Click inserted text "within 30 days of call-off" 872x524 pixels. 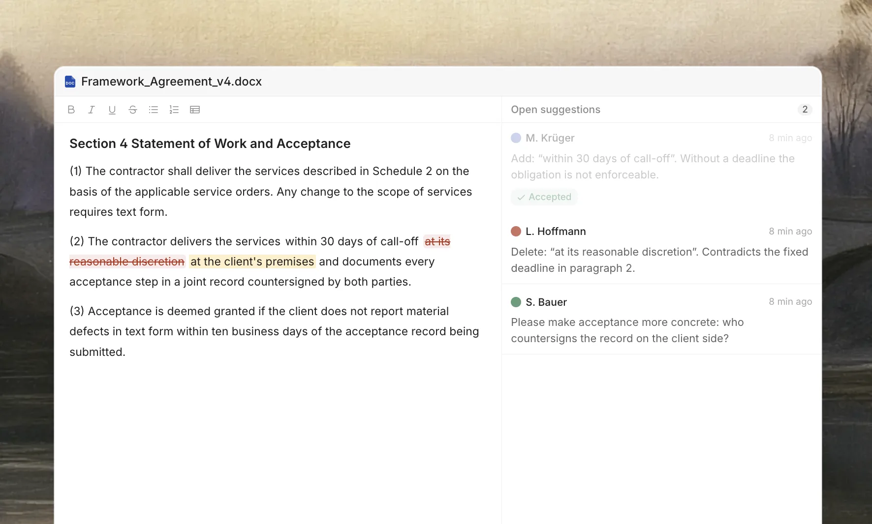click(352, 241)
